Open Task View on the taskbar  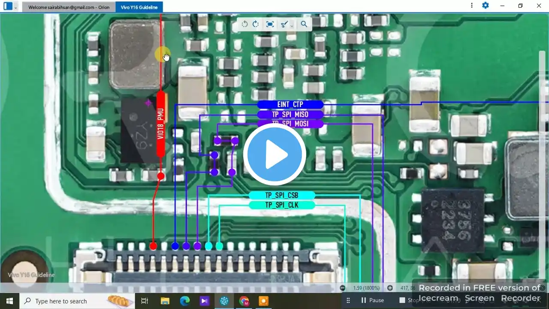point(145,301)
